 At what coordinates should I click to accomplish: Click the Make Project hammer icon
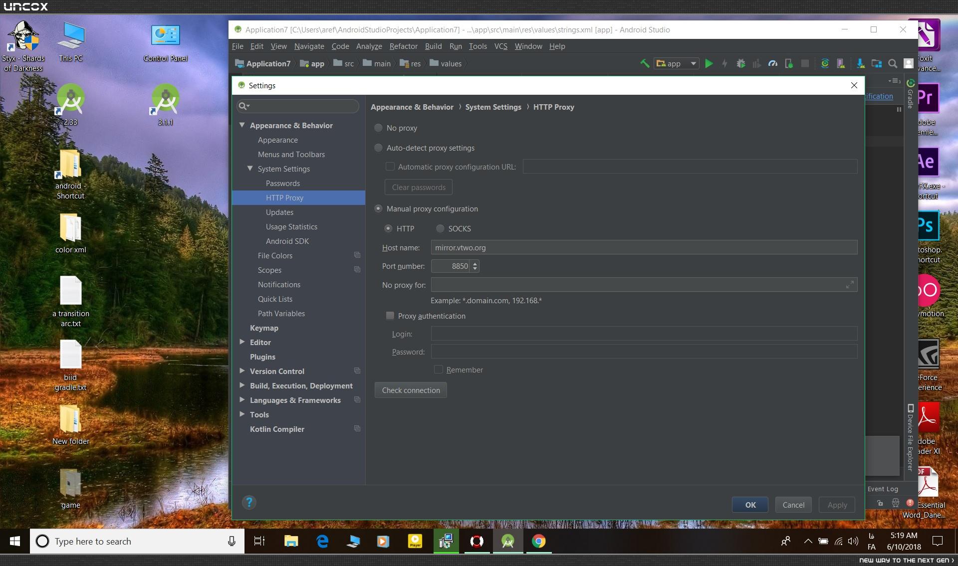pyautogui.click(x=645, y=63)
